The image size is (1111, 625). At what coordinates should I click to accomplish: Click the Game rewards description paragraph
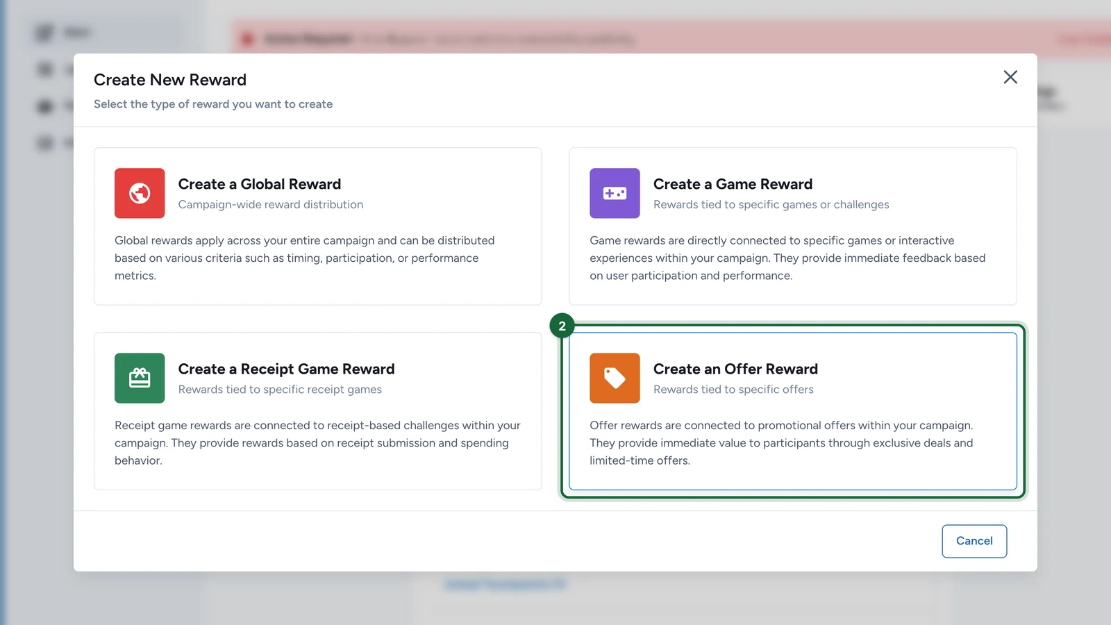787,258
